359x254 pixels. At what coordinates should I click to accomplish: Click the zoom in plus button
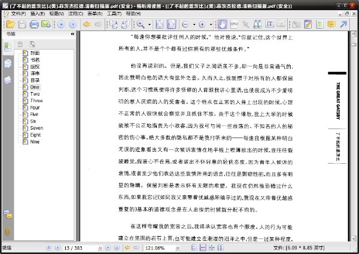[202, 25]
